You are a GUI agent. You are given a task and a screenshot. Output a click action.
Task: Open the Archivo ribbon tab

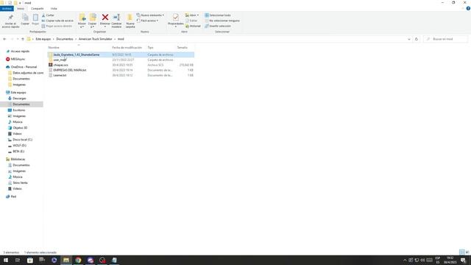(x=7, y=8)
